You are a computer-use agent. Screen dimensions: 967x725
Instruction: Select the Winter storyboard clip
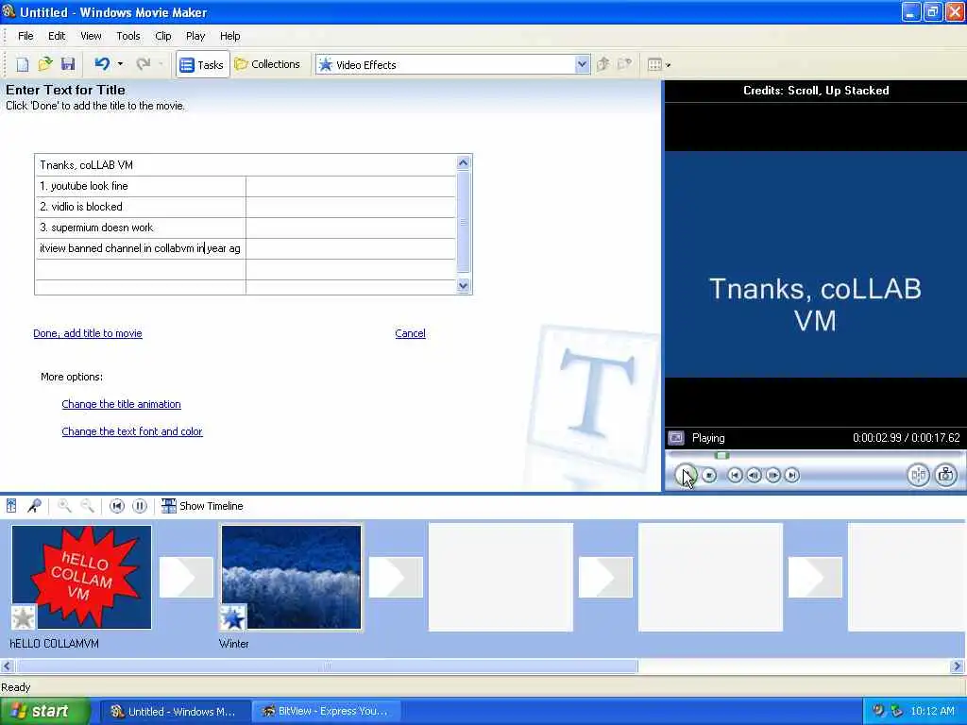coord(291,577)
